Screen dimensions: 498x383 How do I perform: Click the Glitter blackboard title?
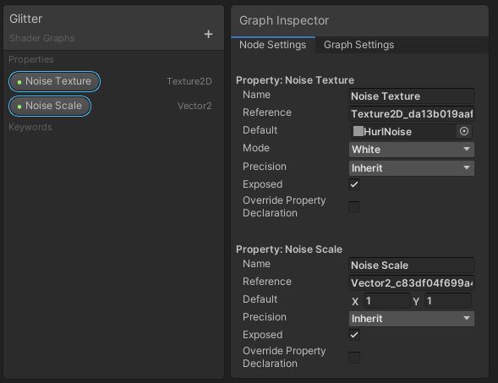[25, 19]
